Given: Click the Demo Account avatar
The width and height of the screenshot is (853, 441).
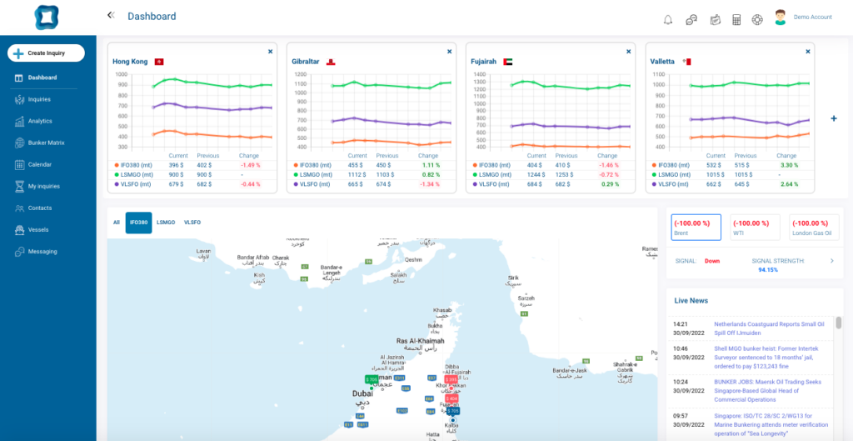Looking at the screenshot, I should click(781, 18).
